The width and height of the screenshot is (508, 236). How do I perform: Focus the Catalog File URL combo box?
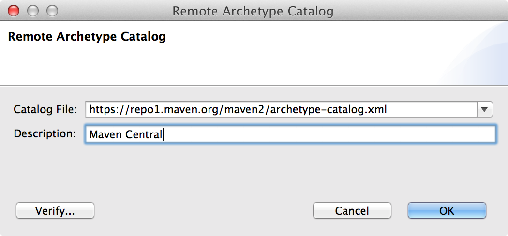coord(281,110)
